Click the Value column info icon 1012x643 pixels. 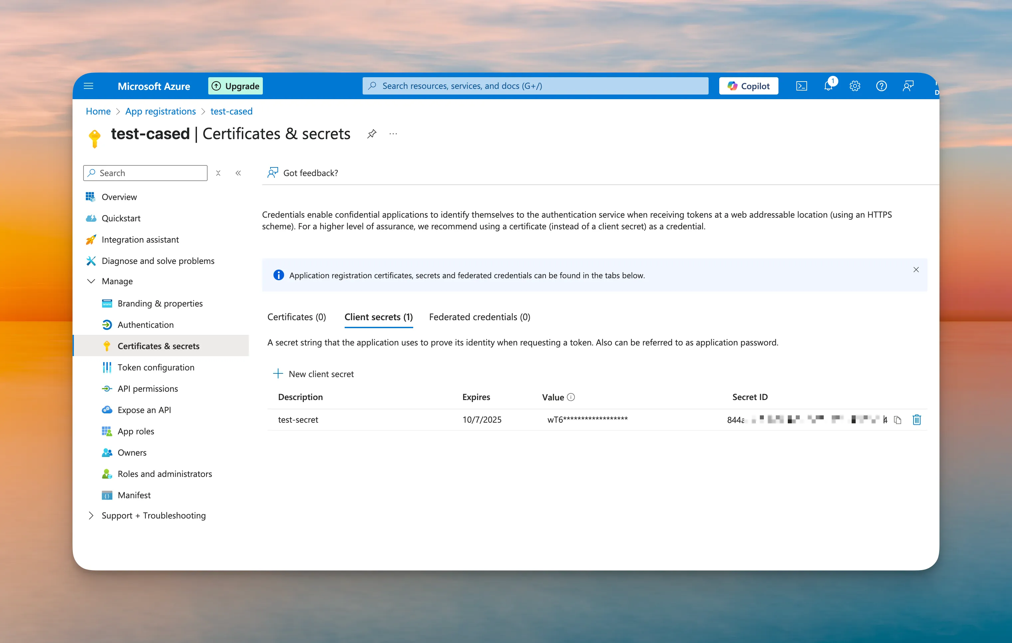(x=571, y=397)
